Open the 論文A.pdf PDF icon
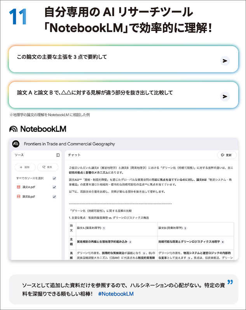This screenshot has width=246, height=310. pyautogui.click(x=19, y=187)
